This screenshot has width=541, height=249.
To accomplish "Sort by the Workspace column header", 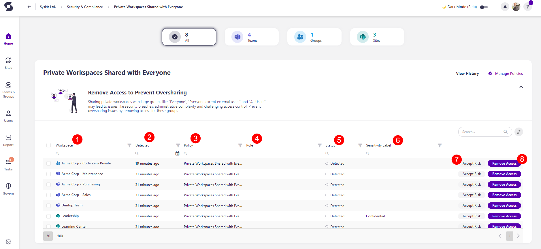I will coord(64,145).
